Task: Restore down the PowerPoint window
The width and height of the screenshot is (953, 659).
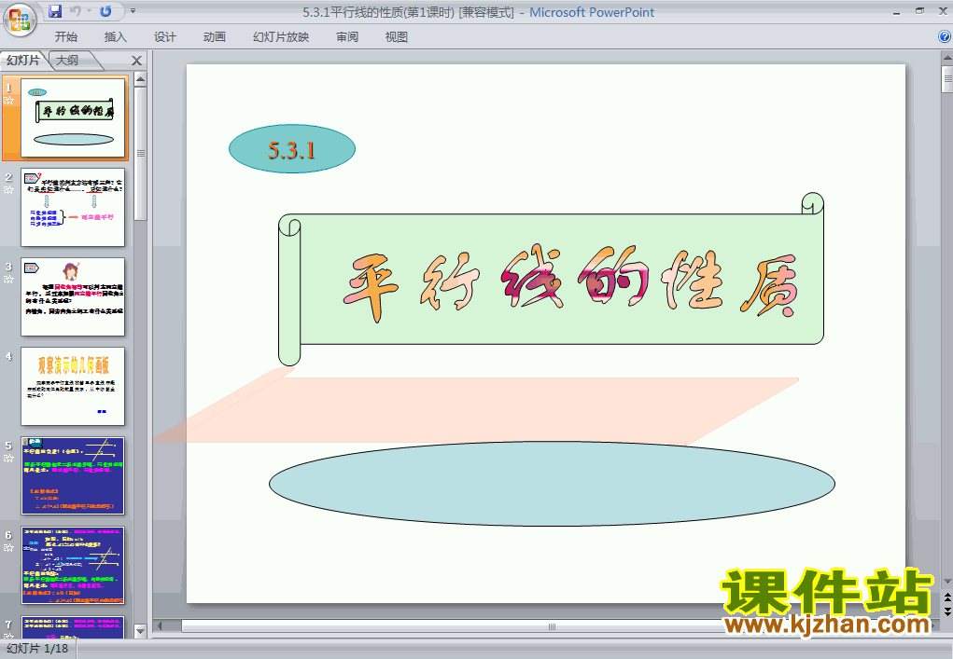Action: pos(919,11)
